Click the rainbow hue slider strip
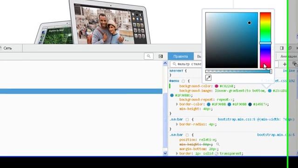This screenshot has height=168, width=298. [x=265, y=40]
